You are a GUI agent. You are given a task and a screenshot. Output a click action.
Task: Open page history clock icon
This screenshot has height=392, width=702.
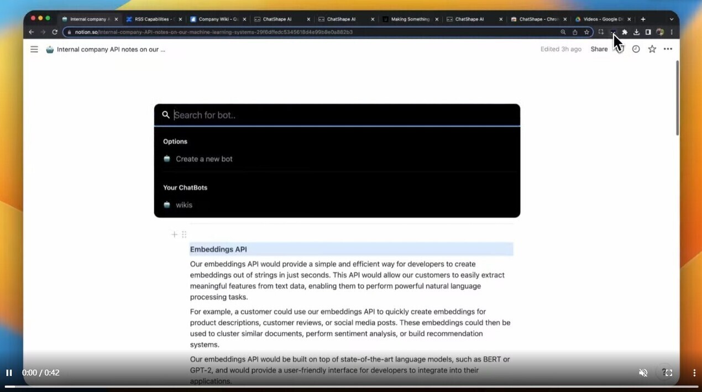pyautogui.click(x=636, y=49)
